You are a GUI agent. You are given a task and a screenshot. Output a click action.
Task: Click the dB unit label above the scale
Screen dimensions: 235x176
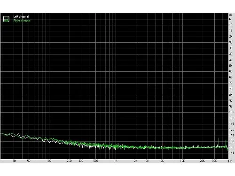coord(230,15)
